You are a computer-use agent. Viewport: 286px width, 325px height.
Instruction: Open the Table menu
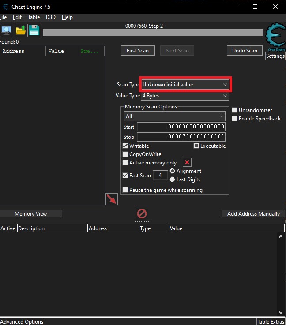pyautogui.click(x=34, y=17)
